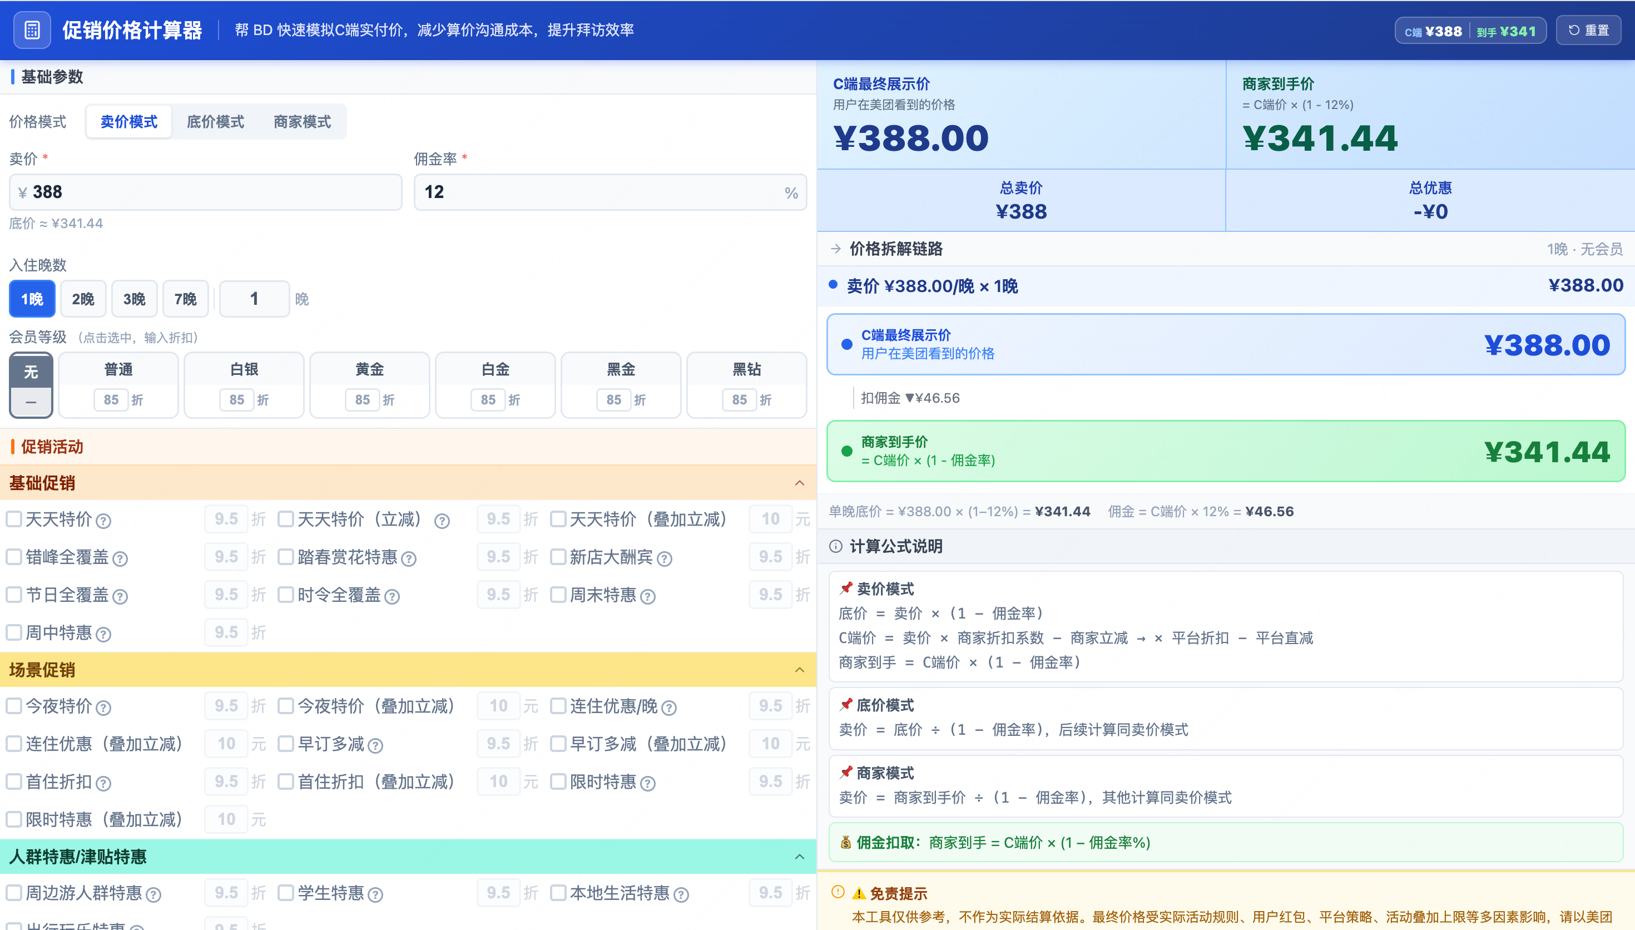
Task: Click custom nights number input
Action: point(254,298)
